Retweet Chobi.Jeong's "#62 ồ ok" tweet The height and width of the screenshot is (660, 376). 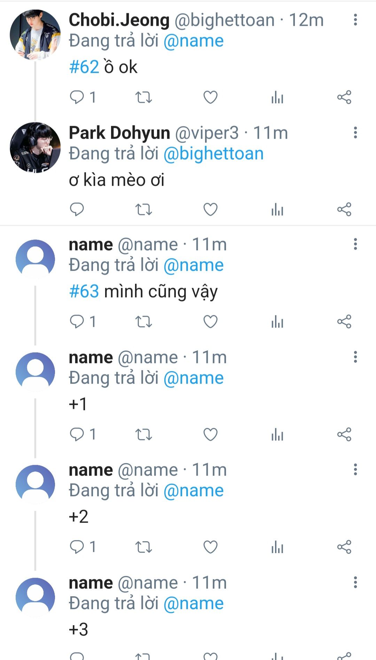pyautogui.click(x=143, y=97)
